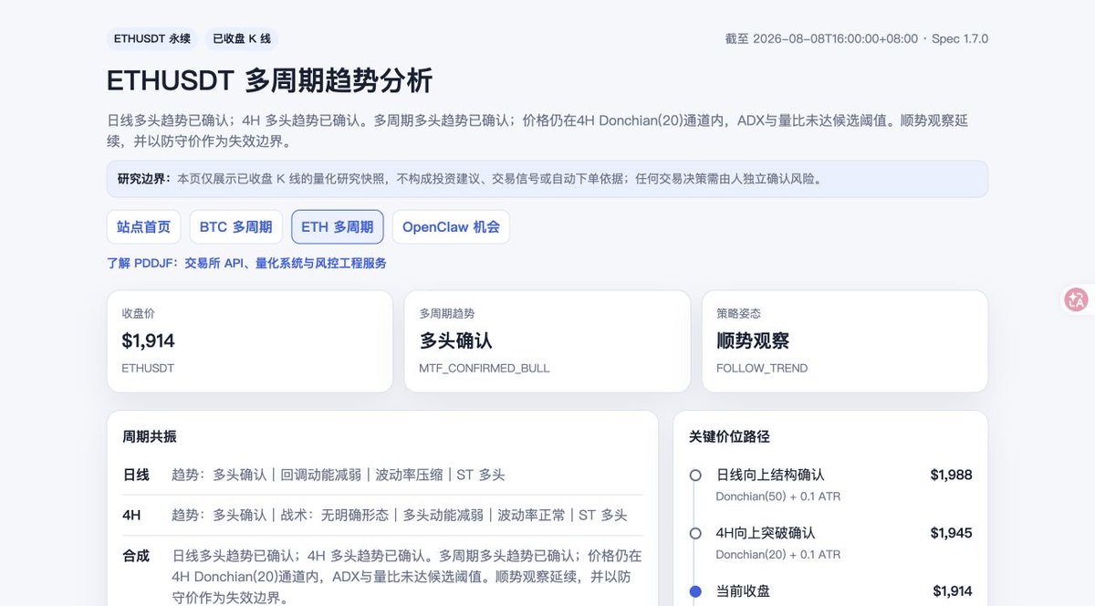
Task: Click the 研究边界 disclaimer banner
Action: coord(547,179)
